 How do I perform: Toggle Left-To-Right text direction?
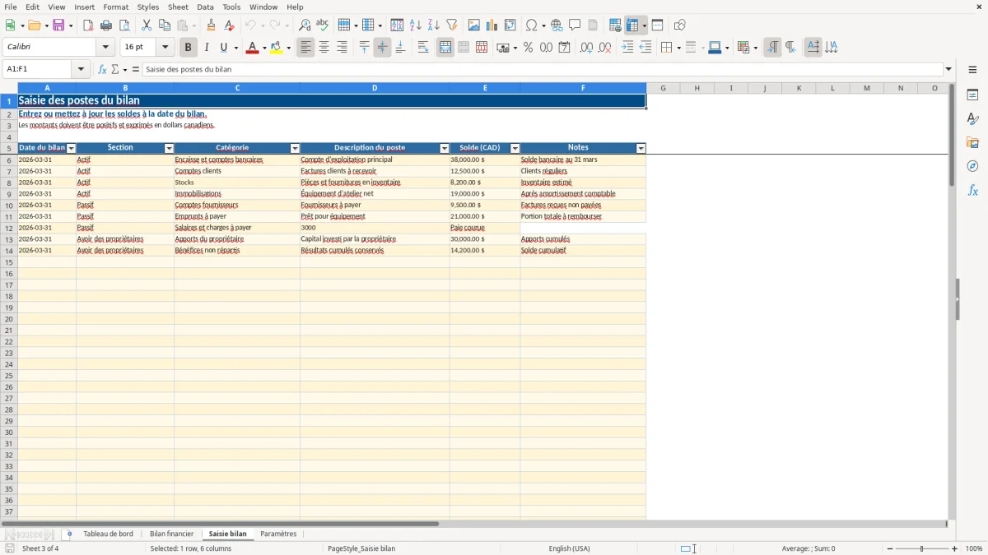click(772, 48)
